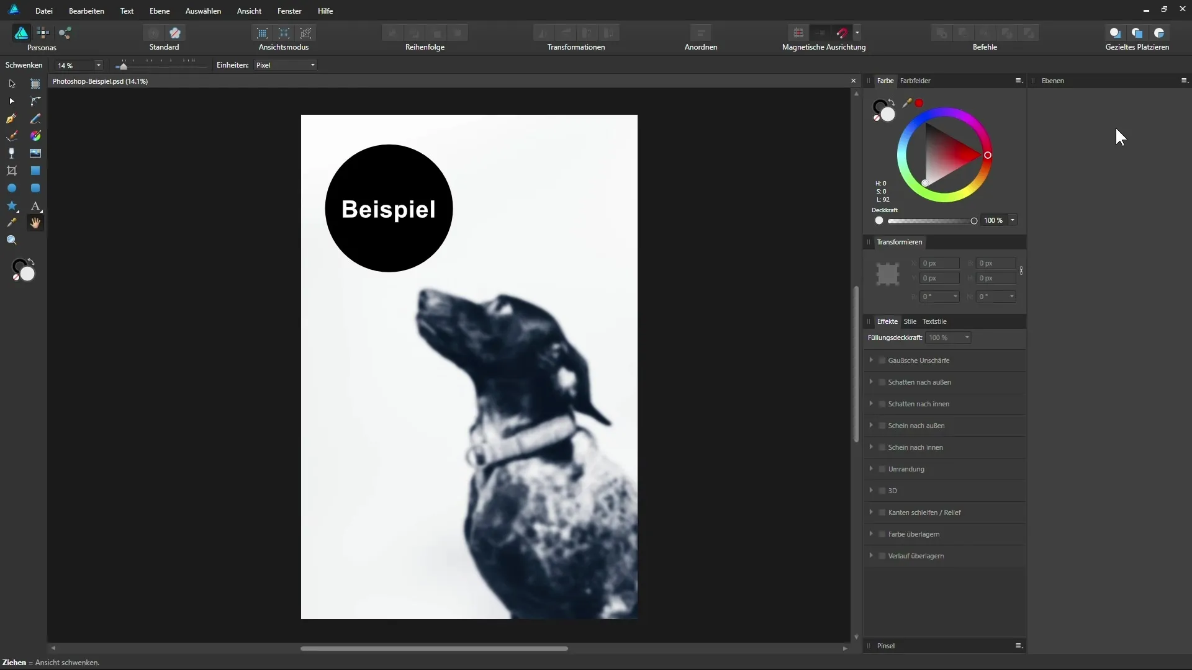
Task: Select the Artboard tool
Action: point(35,84)
